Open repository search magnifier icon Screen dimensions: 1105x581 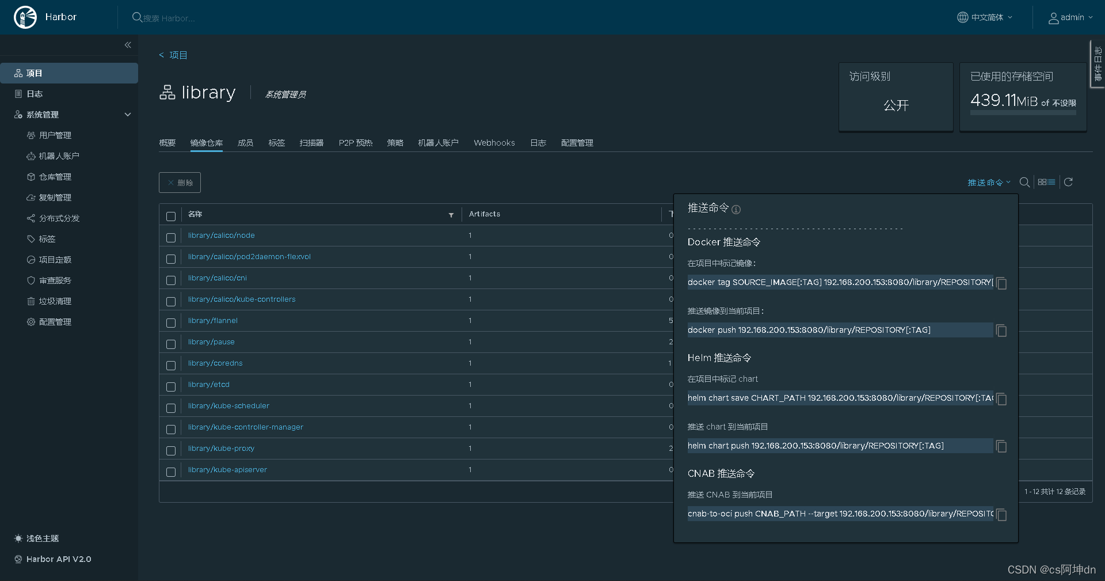1024,183
